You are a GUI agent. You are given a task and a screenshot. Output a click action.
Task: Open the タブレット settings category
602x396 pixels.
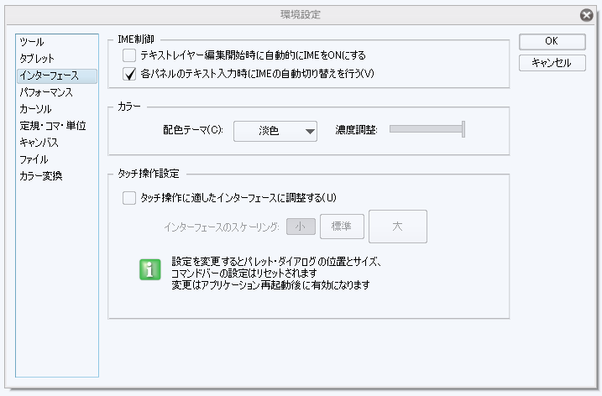click(37, 59)
